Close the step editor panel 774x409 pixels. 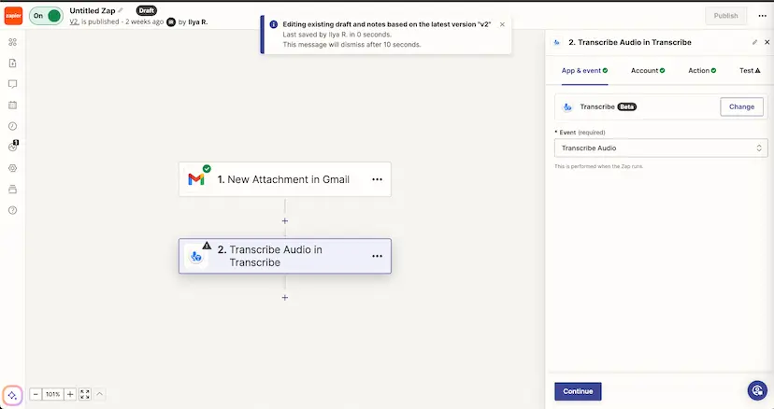[767, 42]
